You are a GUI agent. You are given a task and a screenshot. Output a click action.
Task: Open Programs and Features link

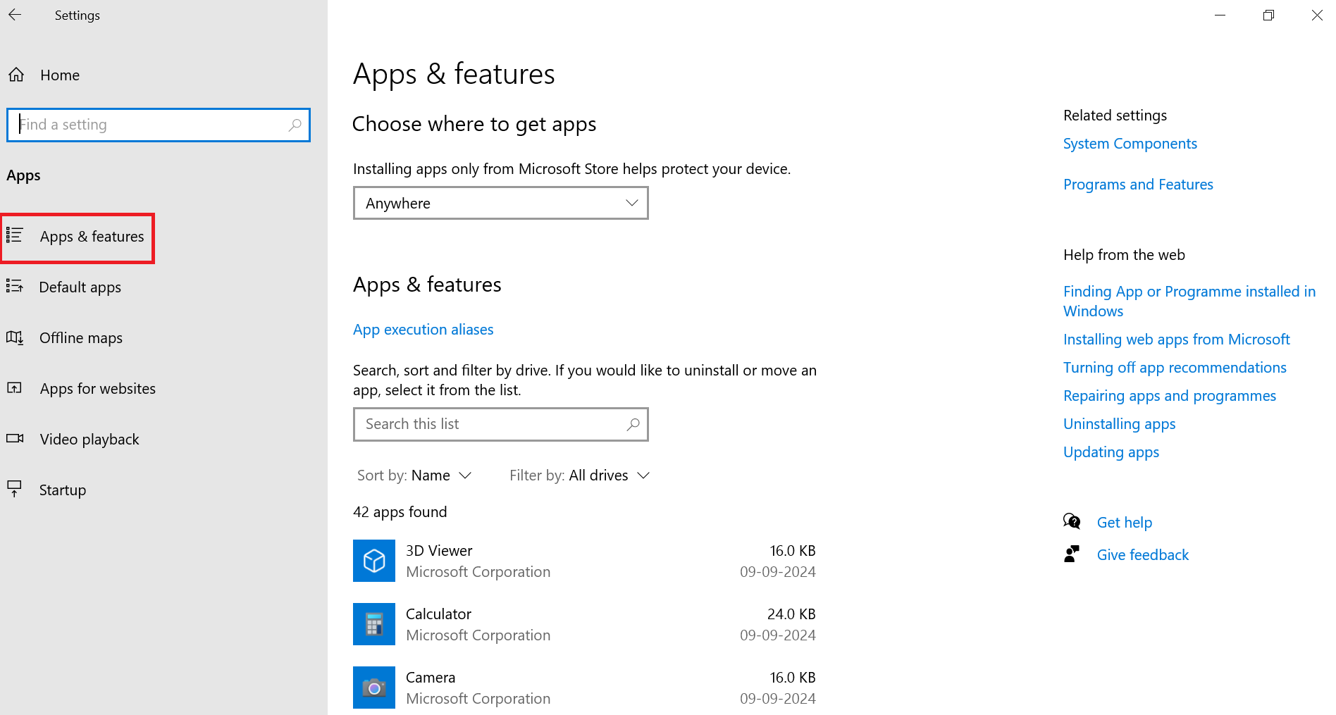coord(1137,185)
